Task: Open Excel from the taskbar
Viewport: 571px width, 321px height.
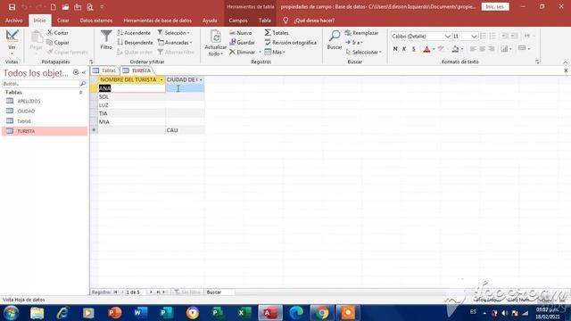Action: [x=244, y=313]
